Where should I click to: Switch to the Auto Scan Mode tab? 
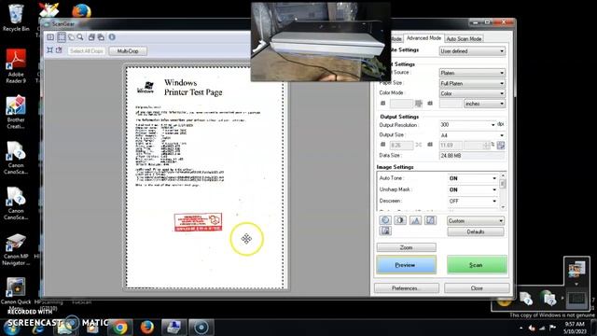tap(464, 38)
